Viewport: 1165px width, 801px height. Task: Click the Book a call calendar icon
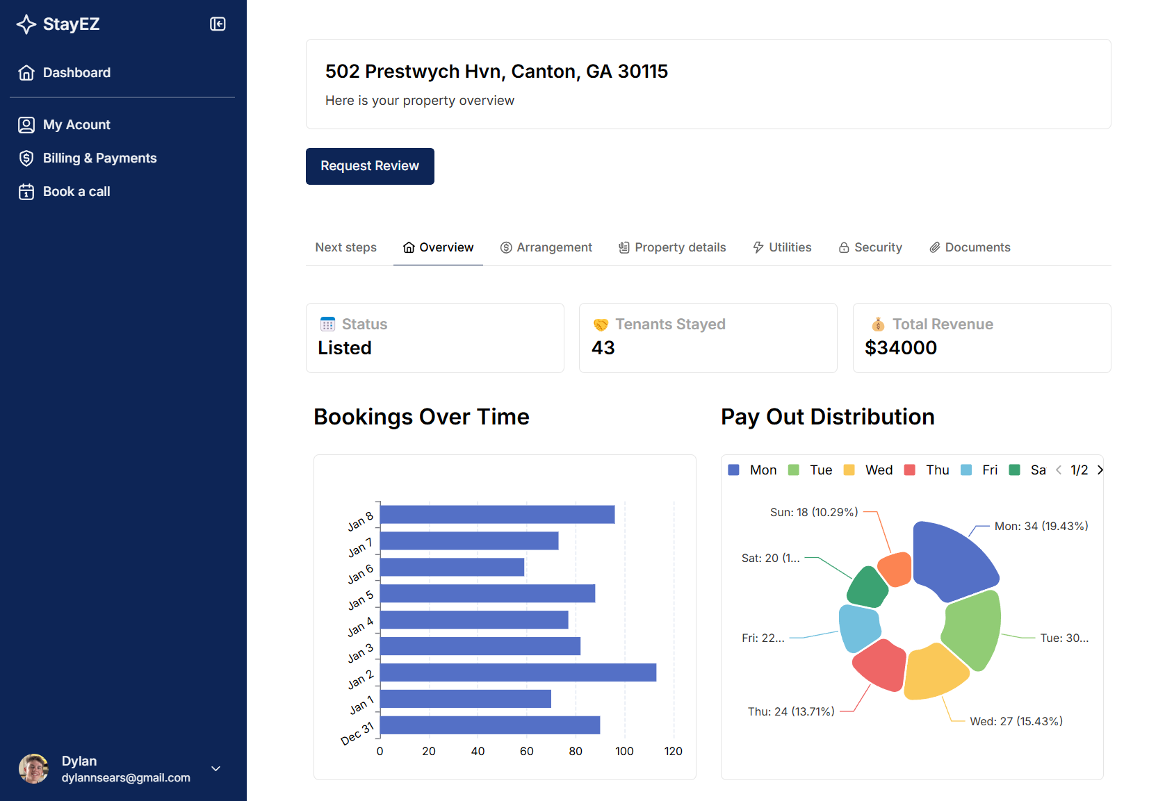pos(26,192)
